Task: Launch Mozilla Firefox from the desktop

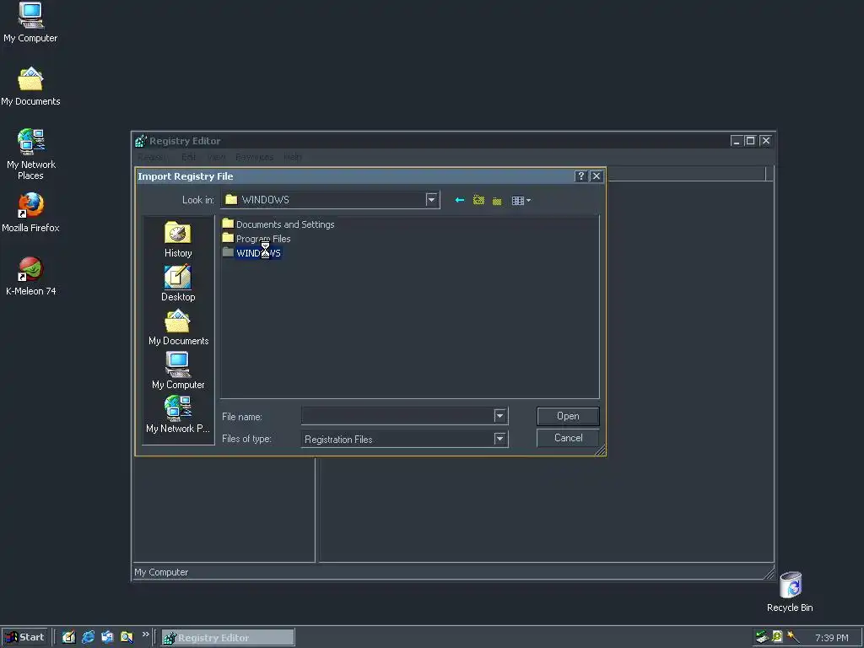Action: 30,213
